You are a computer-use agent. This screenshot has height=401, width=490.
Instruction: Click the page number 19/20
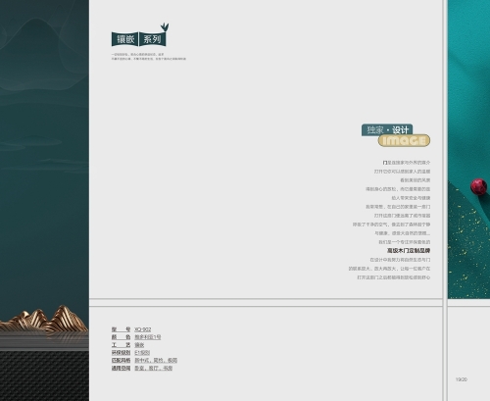click(462, 379)
